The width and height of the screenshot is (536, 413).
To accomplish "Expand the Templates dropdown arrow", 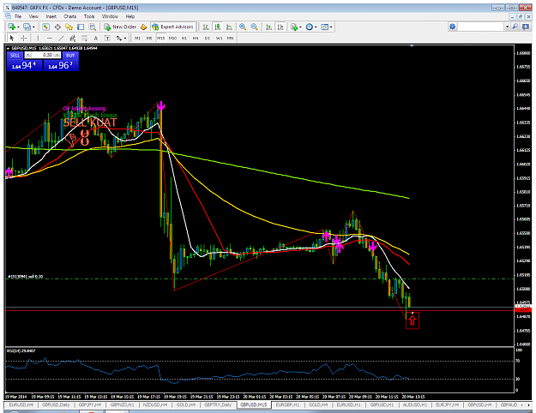I will [331, 27].
